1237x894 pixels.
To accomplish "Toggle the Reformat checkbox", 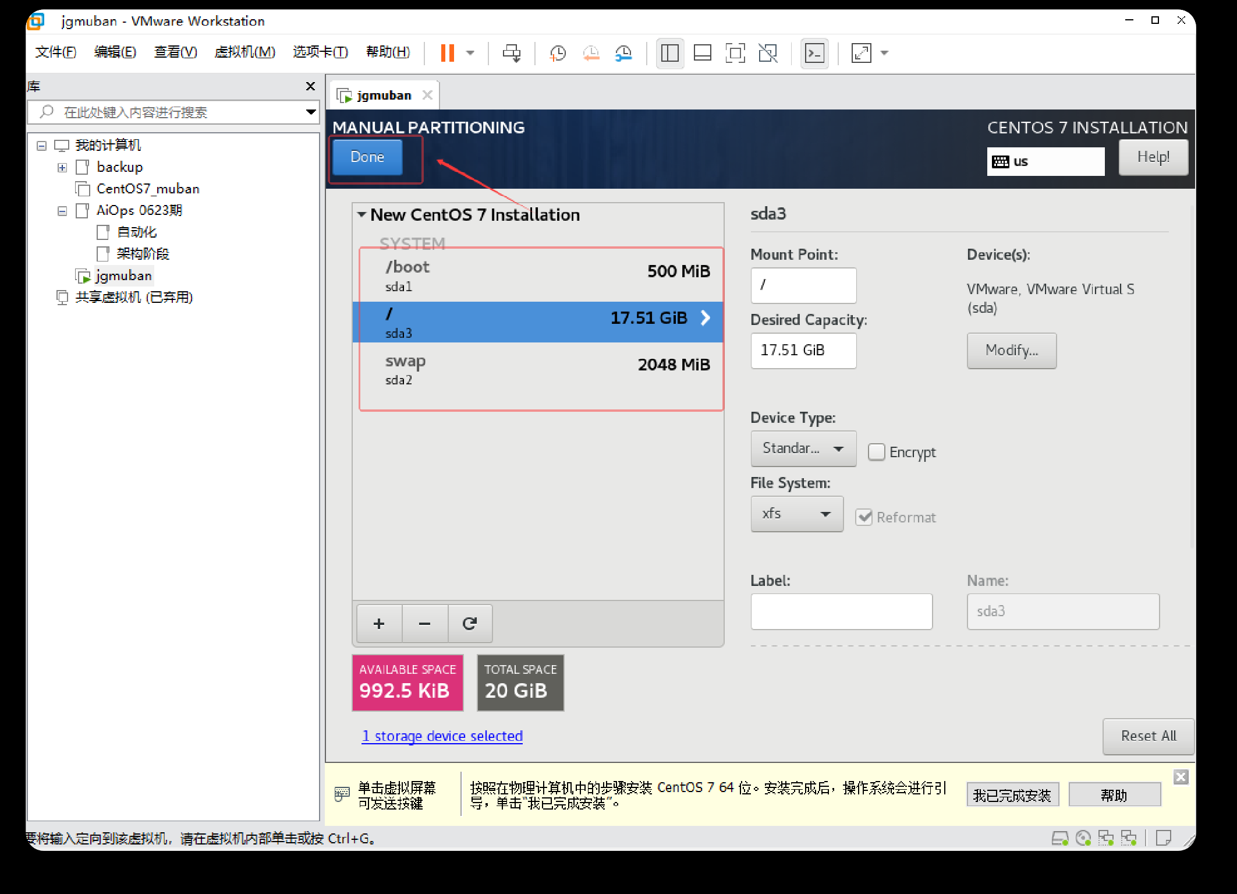I will 864,517.
